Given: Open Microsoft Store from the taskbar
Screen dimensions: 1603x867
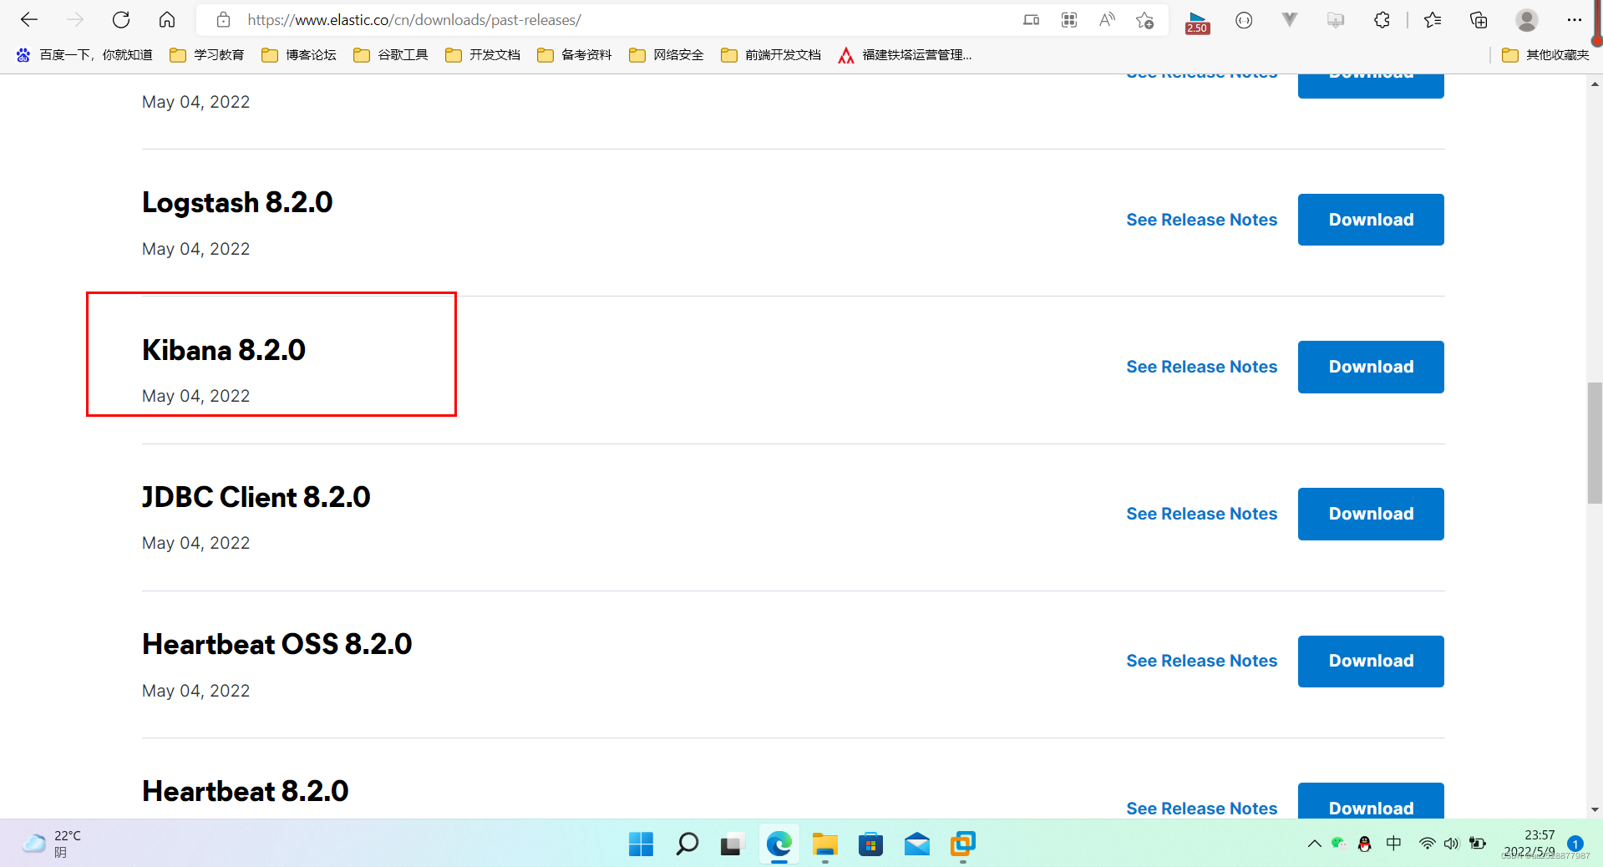Looking at the screenshot, I should pyautogui.click(x=870, y=844).
